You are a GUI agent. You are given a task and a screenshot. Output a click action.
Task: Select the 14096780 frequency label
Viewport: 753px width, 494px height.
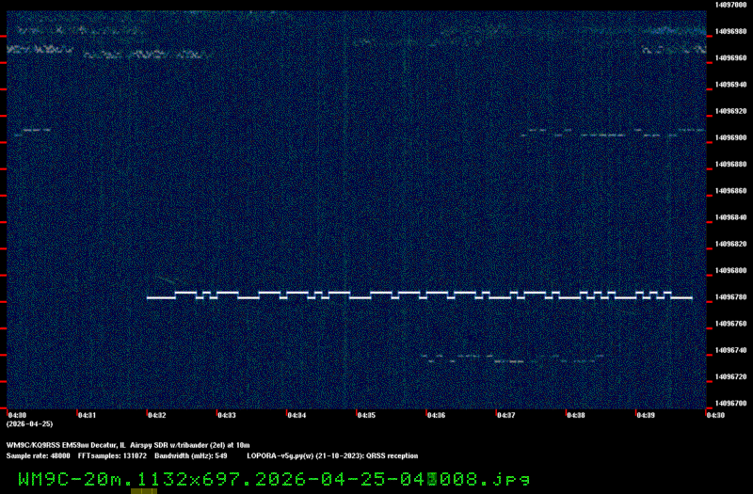tap(731, 297)
